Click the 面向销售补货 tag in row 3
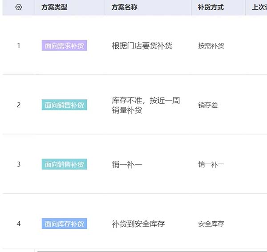This screenshot has width=267, height=252. [64, 164]
